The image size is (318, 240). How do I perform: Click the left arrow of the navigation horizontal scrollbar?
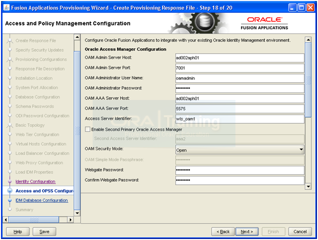[6, 220]
